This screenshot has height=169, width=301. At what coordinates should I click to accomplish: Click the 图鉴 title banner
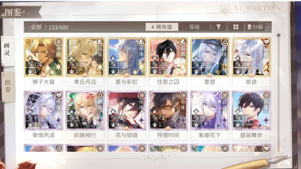[13, 13]
